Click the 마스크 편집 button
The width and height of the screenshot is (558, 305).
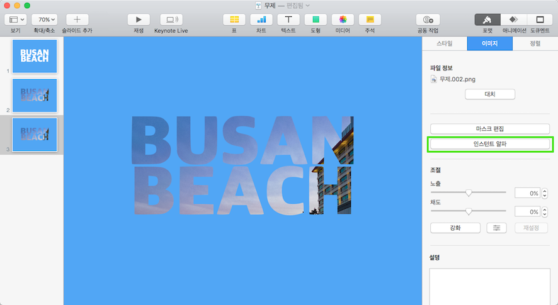[x=490, y=129]
